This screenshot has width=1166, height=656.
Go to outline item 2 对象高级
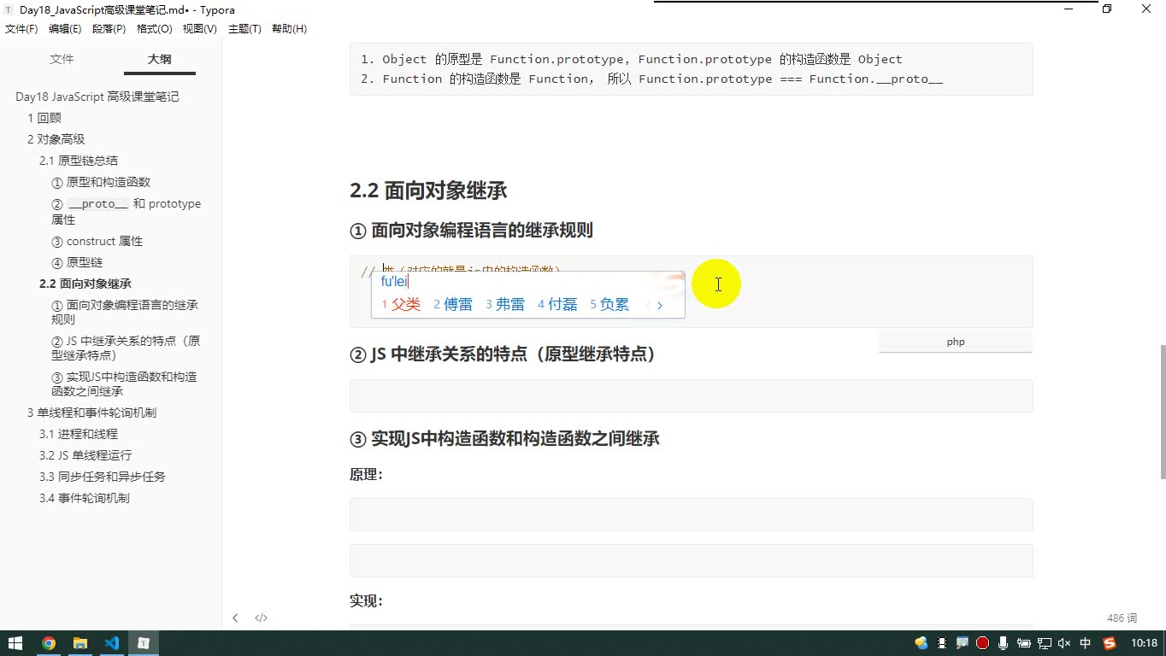click(x=56, y=139)
